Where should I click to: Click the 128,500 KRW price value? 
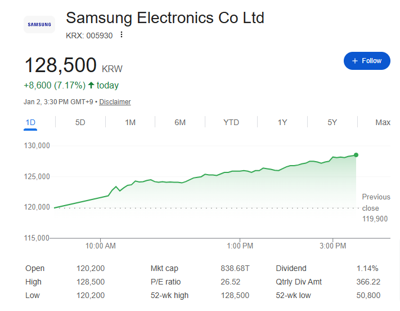[60, 65]
